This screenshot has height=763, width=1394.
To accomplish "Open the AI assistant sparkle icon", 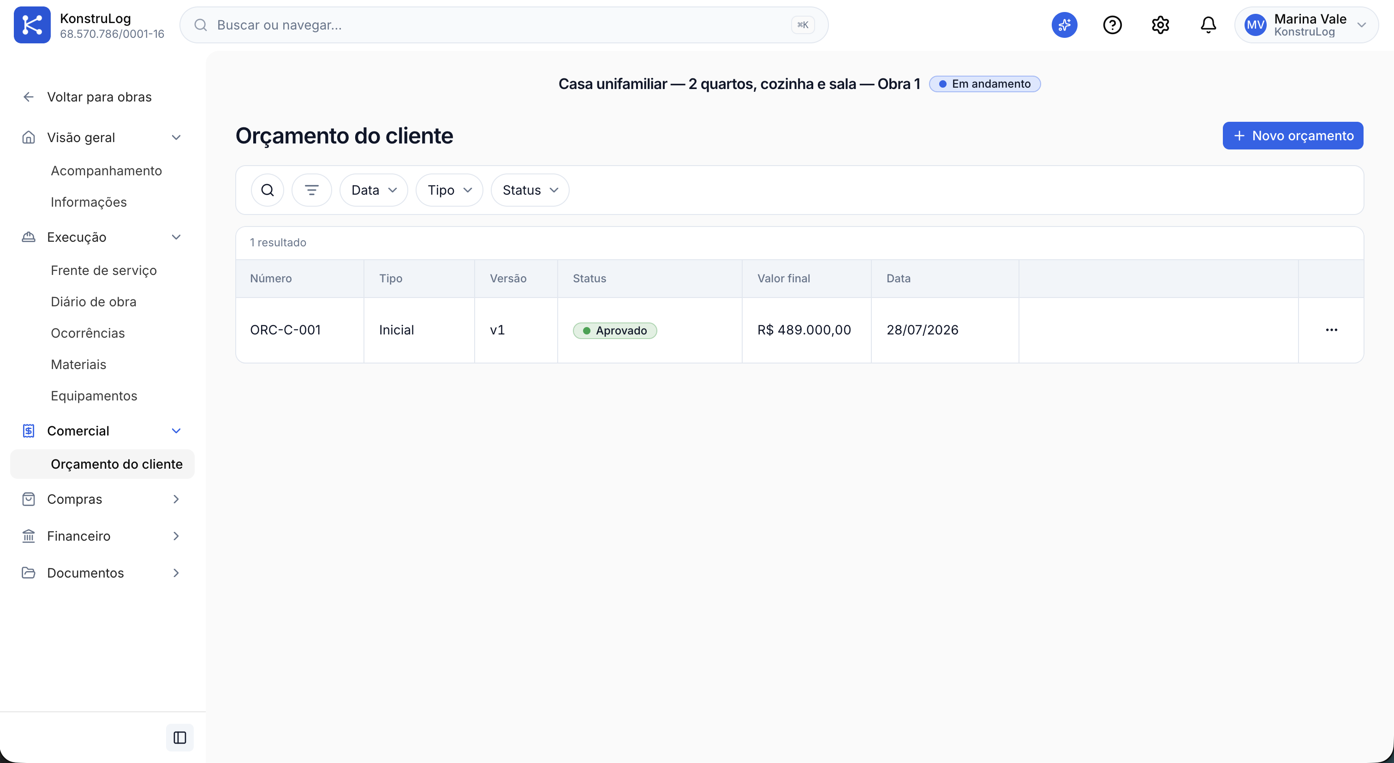I will [1064, 25].
